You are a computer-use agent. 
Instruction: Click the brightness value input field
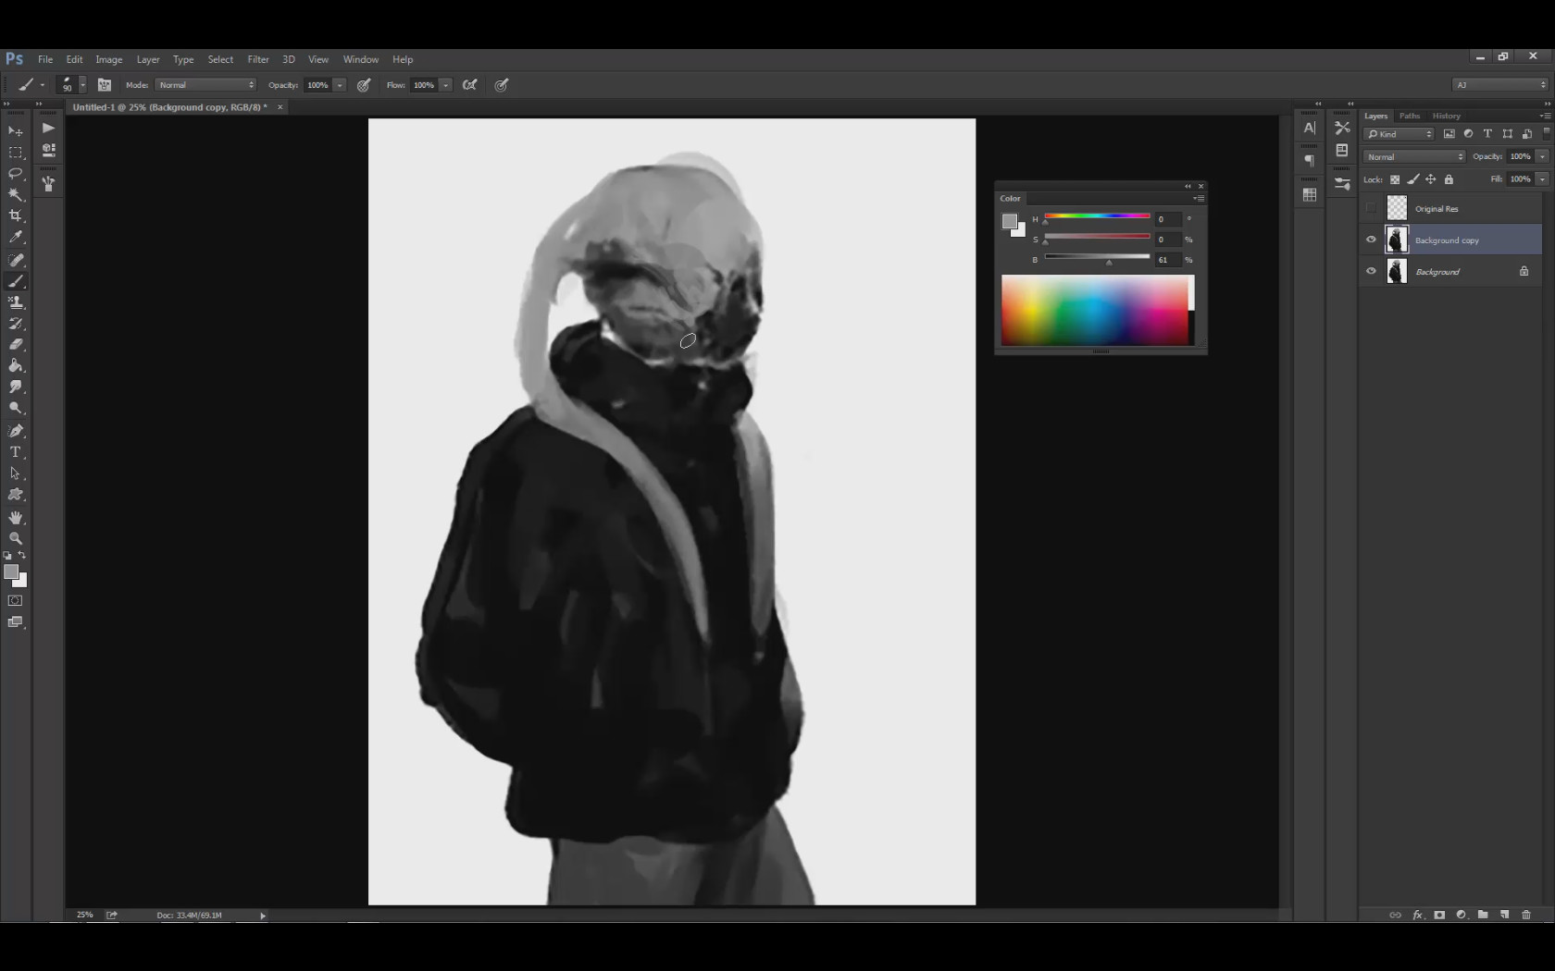coord(1166,260)
